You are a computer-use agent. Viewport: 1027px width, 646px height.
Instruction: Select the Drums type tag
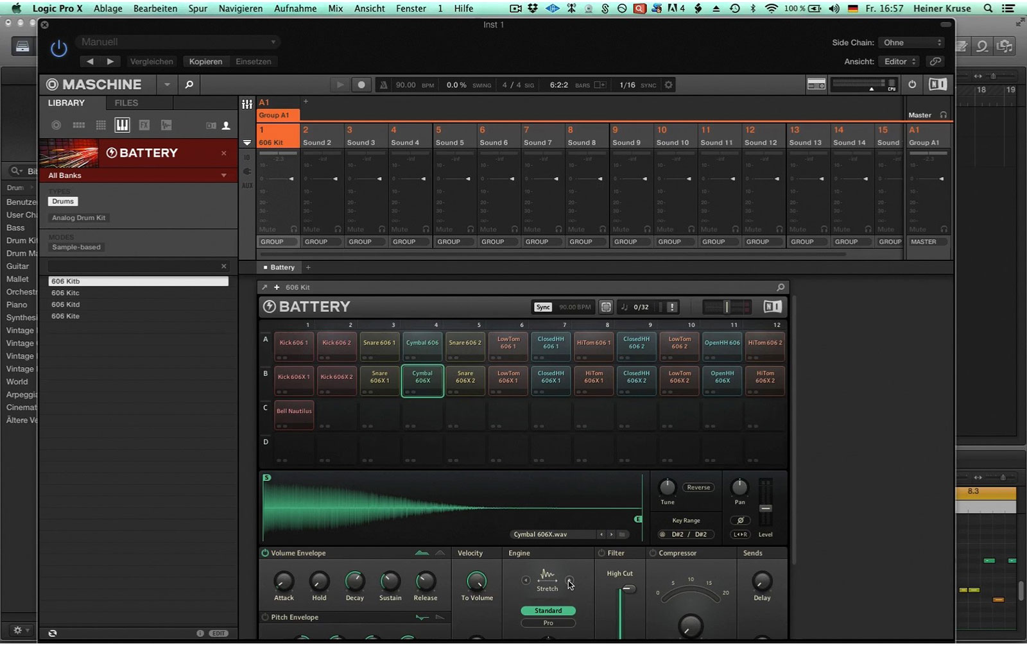[63, 201]
